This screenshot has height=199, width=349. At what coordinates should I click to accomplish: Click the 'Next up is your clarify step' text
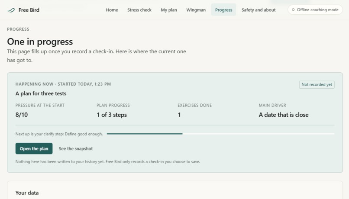(59, 134)
